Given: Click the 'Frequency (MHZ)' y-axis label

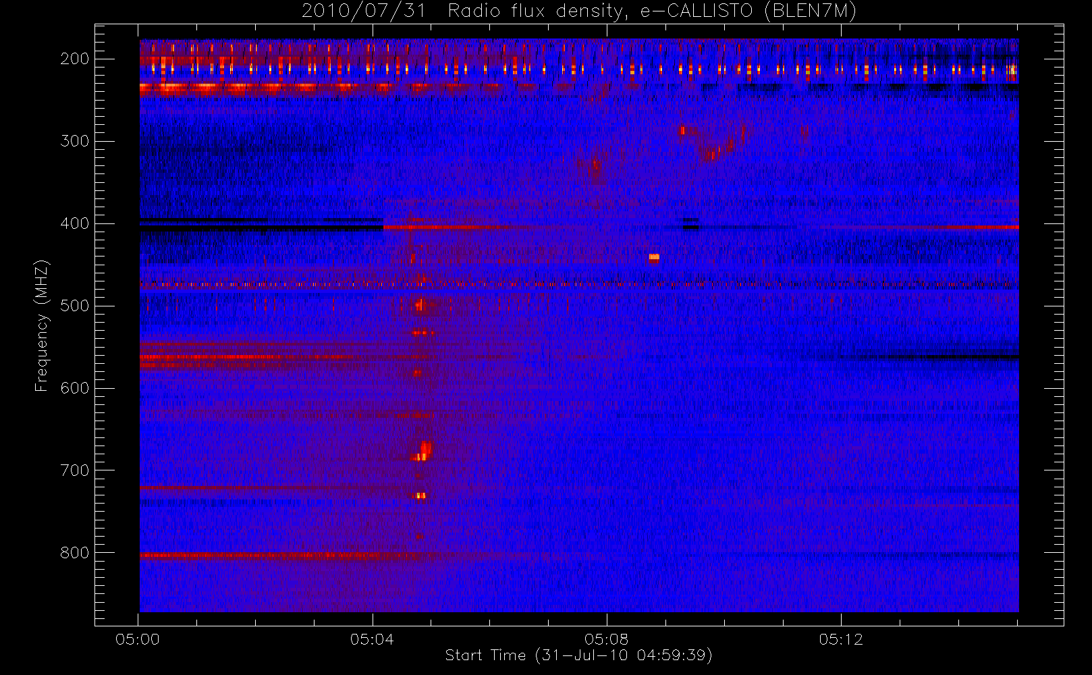Looking at the screenshot, I should coord(42,325).
